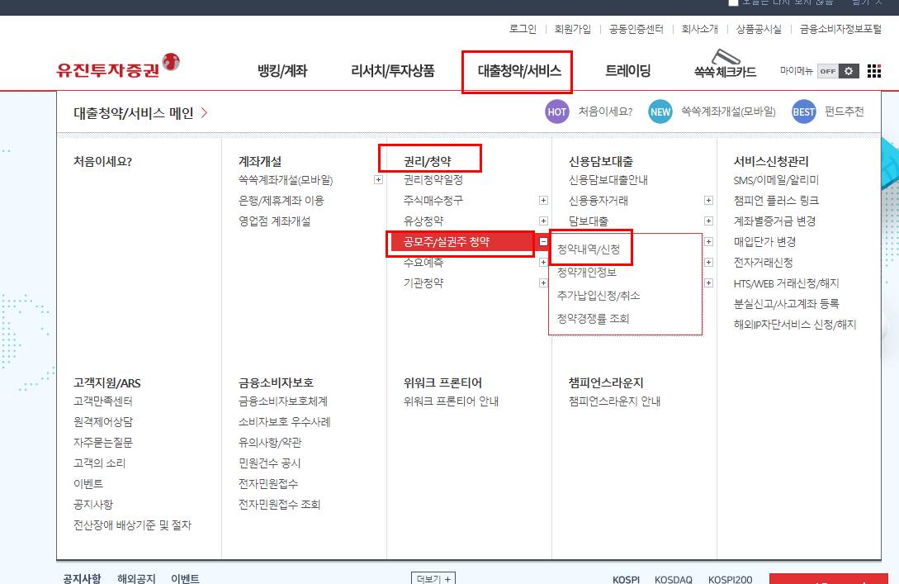Click the HOT badge beside 처음이세요?
This screenshot has height=584, width=899.
pyautogui.click(x=556, y=112)
